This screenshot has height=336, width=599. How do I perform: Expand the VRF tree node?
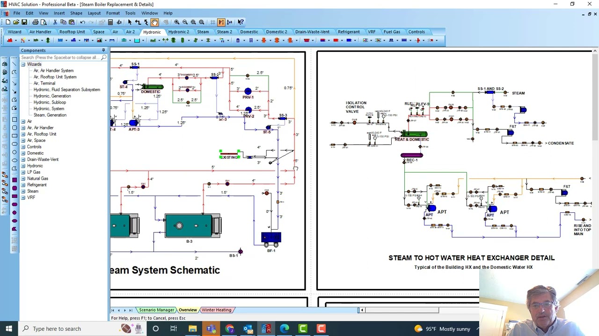23,197
